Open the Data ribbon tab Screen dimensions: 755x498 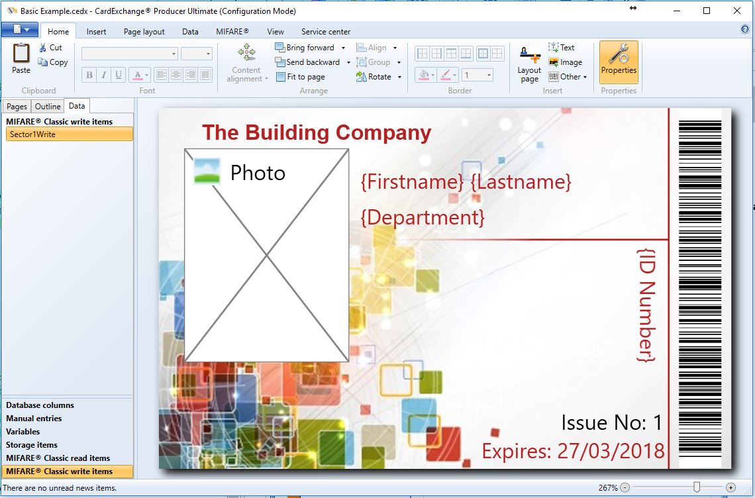tap(190, 31)
